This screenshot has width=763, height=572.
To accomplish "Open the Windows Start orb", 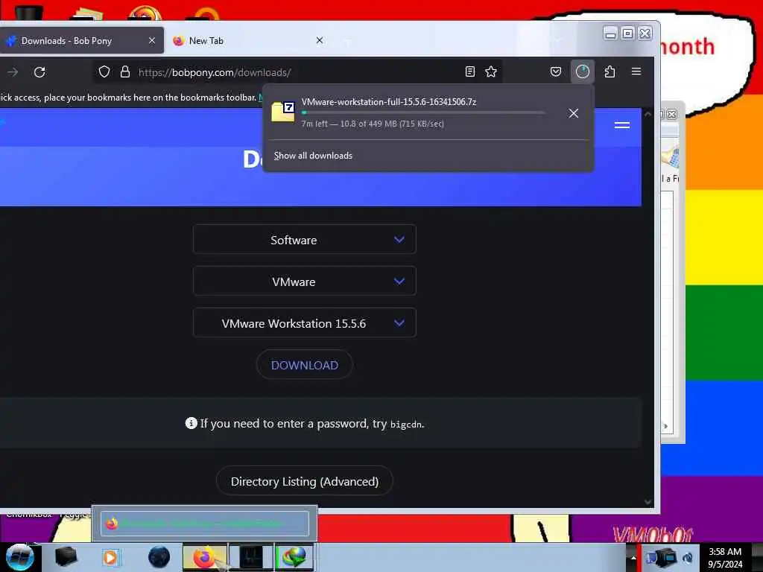I will tap(20, 557).
